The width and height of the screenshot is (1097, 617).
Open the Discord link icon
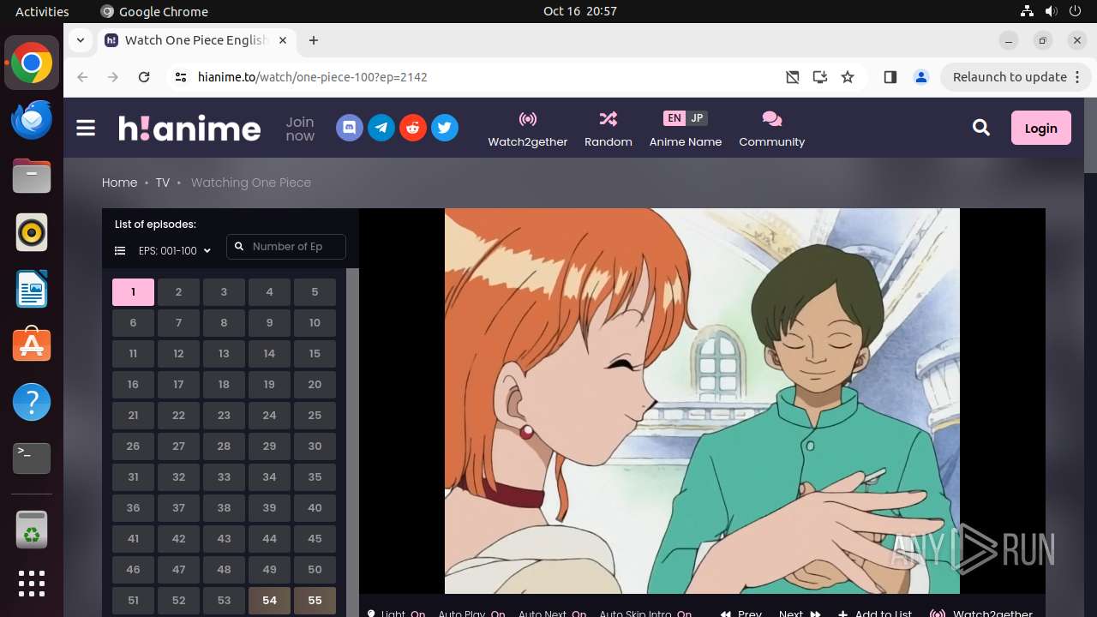pyautogui.click(x=350, y=129)
